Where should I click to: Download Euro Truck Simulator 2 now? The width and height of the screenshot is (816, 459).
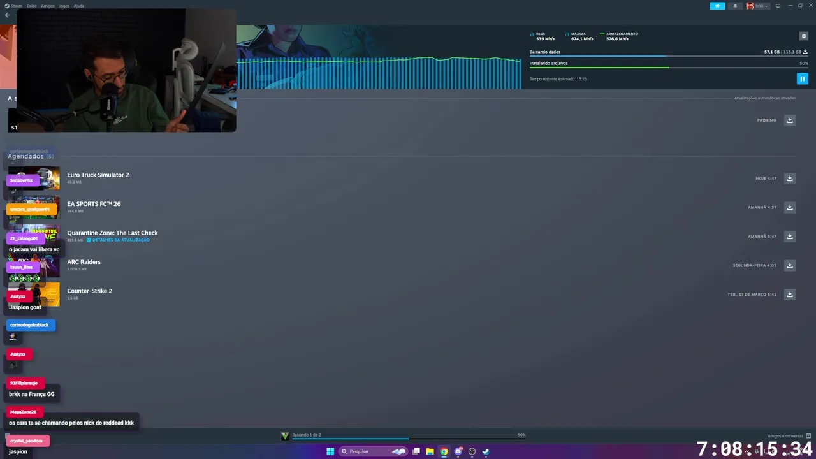tap(789, 178)
